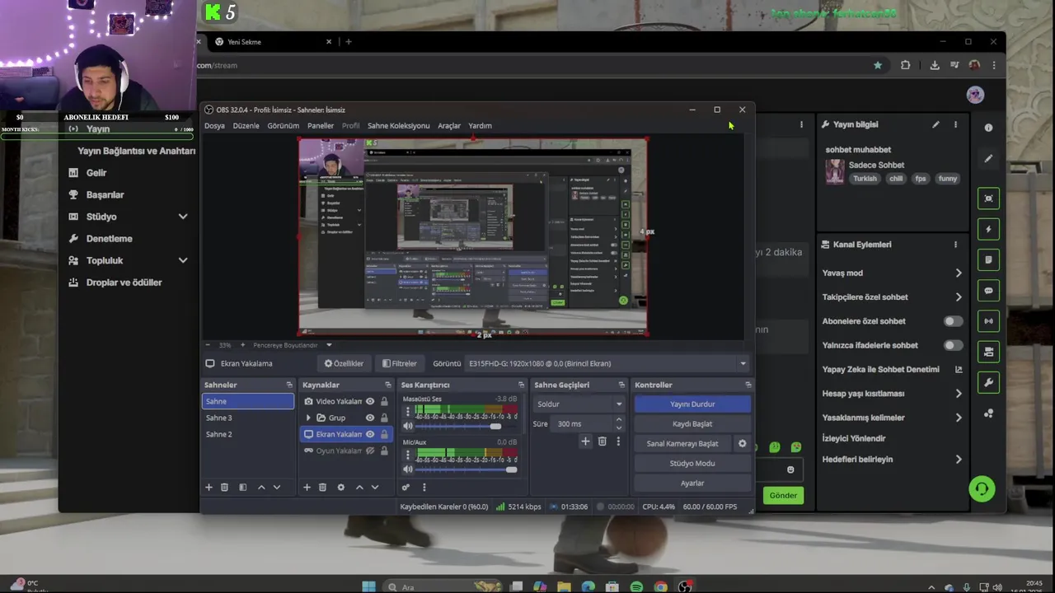Add a new source in Kaynaklar panel
Image resolution: width=1055 pixels, height=593 pixels.
[x=307, y=488]
